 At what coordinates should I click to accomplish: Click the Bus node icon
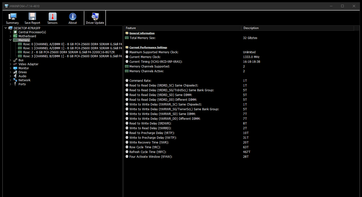(x=15, y=60)
